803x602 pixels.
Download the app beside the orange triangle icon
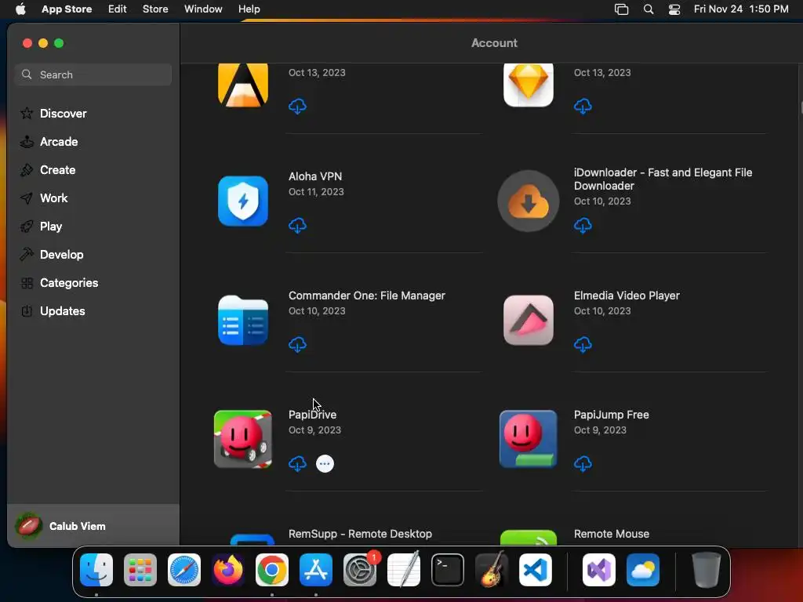click(297, 107)
